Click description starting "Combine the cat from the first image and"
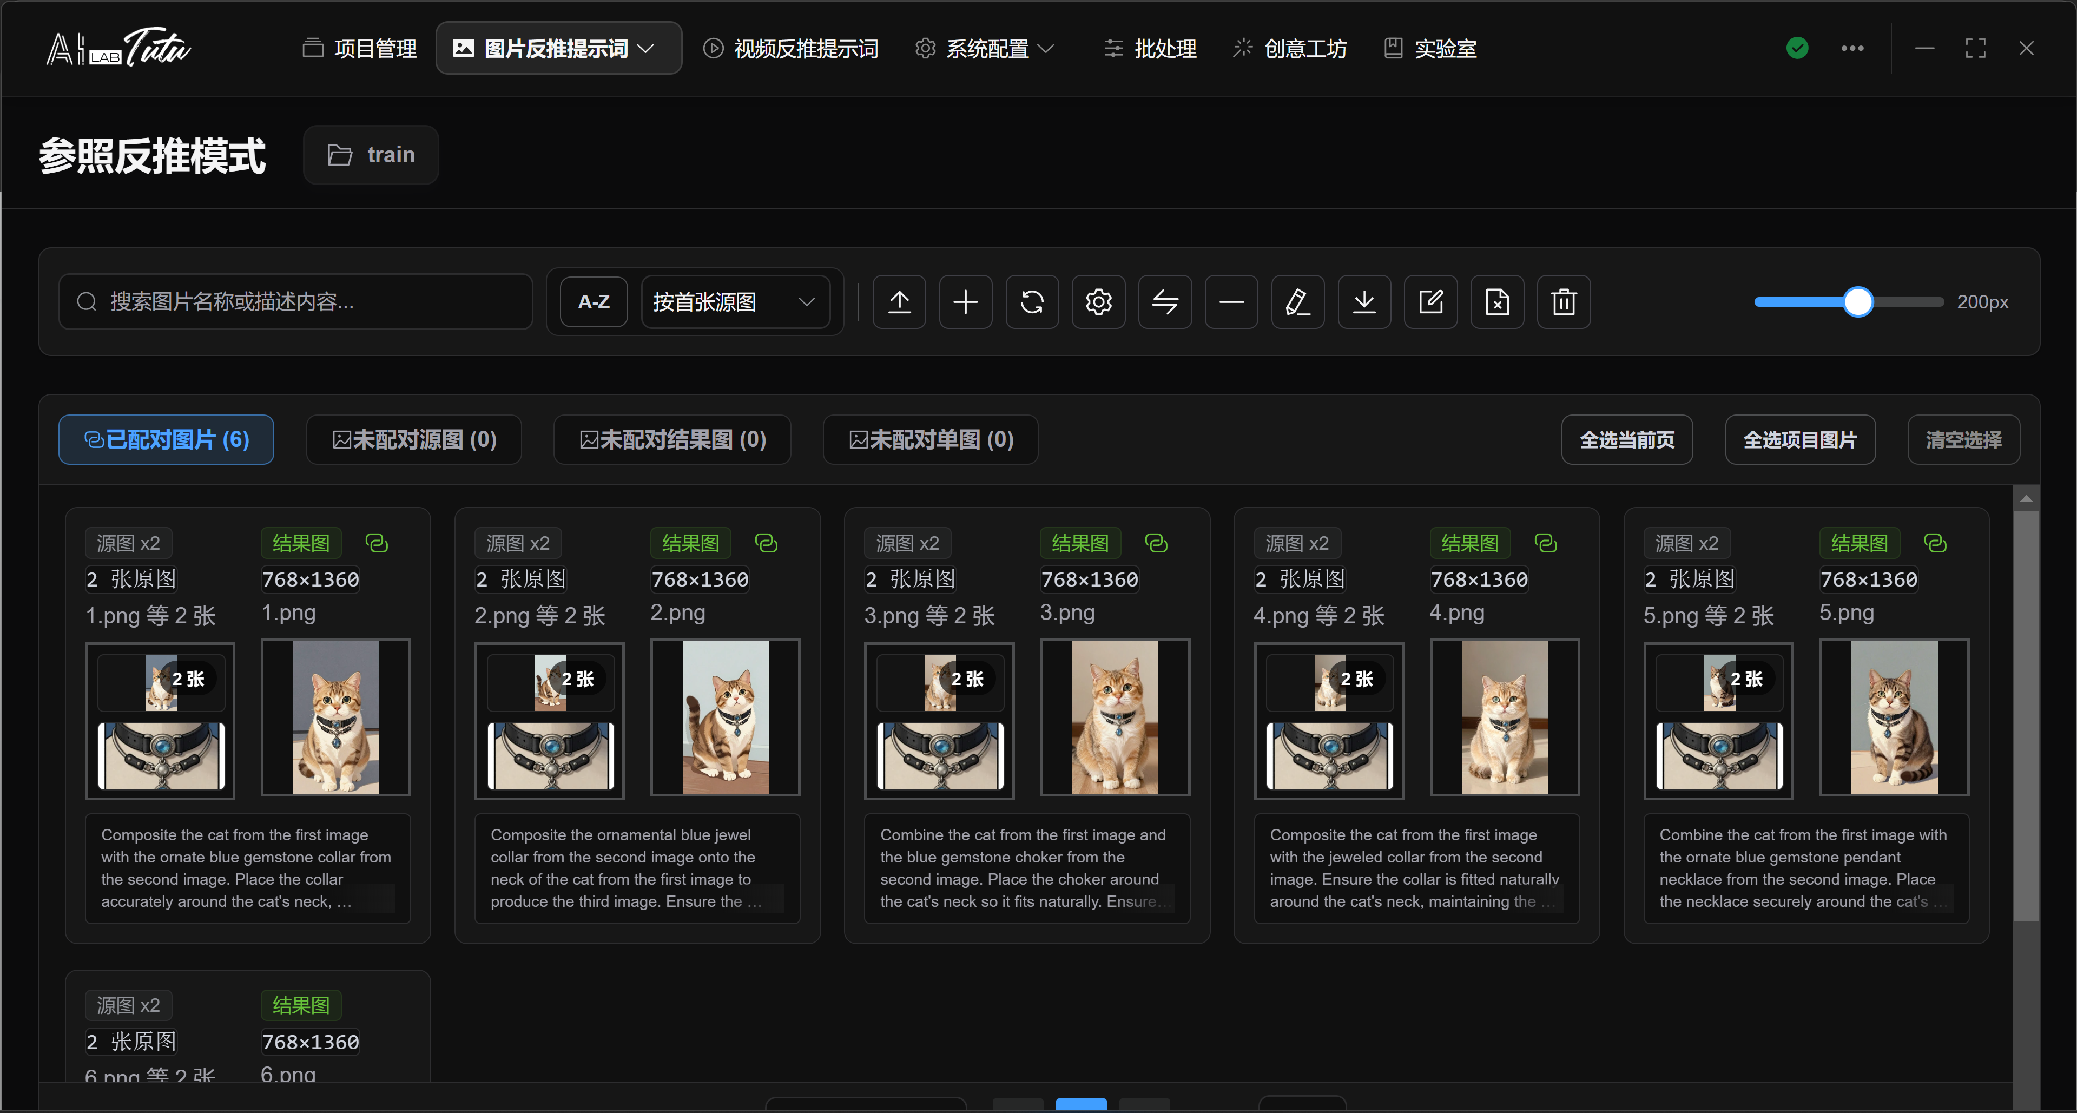The width and height of the screenshot is (2077, 1113). pyautogui.click(x=1027, y=868)
